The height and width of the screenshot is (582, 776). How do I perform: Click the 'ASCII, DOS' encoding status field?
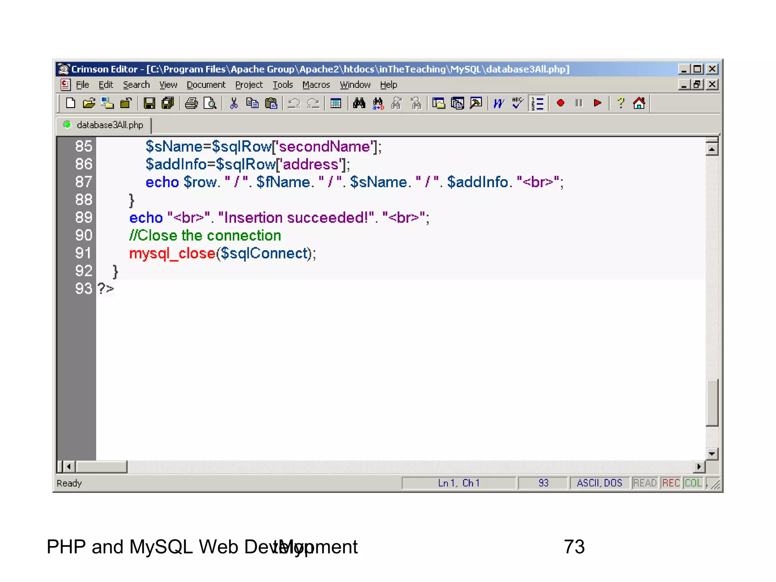click(599, 483)
